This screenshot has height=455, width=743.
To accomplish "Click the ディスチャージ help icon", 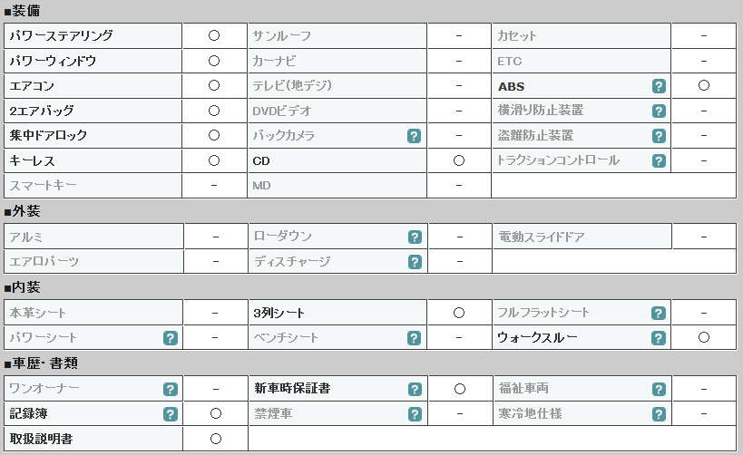I will point(415,262).
